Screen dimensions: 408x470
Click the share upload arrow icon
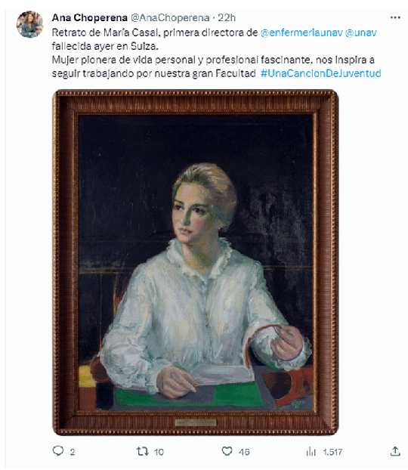(x=395, y=451)
